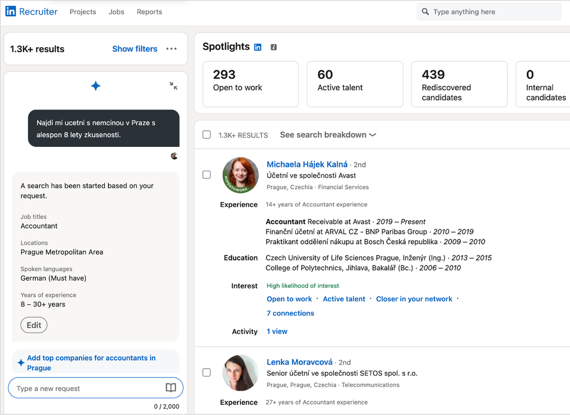Image resolution: width=570 pixels, height=415 pixels.
Task: Click the LinkedIn icon beside Spotlights
Action: click(258, 47)
